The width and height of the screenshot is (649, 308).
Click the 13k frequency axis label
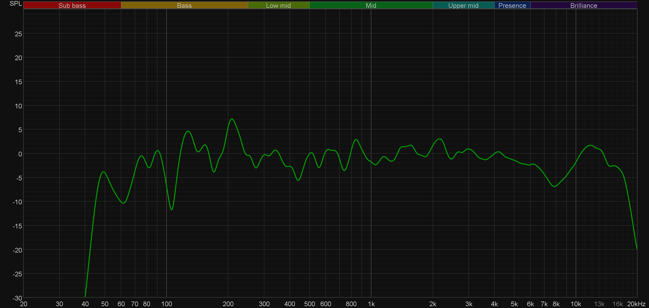pyautogui.click(x=599, y=304)
